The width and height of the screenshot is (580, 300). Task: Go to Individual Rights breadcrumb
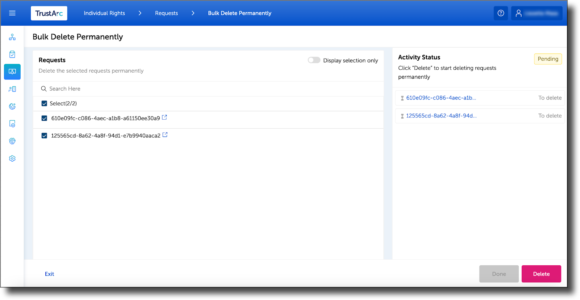[x=104, y=13]
